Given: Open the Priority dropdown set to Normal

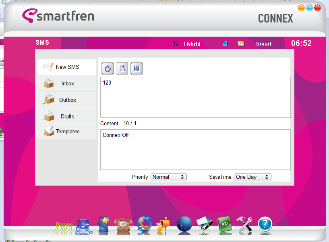Looking at the screenshot, I should pos(169,177).
